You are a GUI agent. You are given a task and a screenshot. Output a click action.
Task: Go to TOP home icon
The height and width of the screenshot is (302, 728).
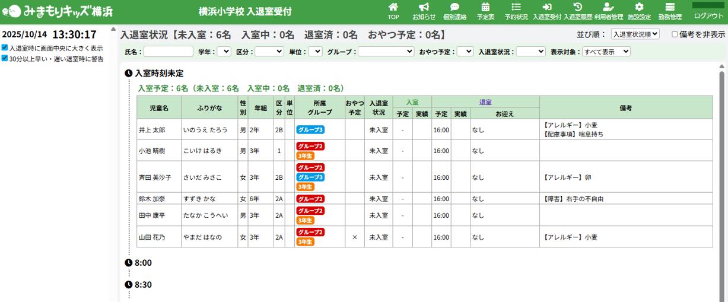point(393,11)
